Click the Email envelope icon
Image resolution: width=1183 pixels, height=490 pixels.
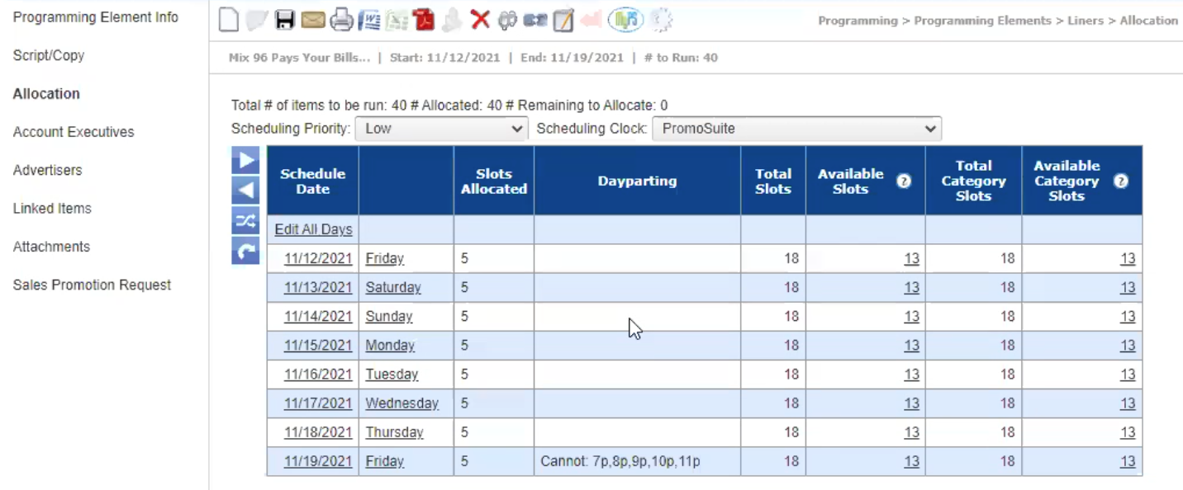tap(313, 21)
